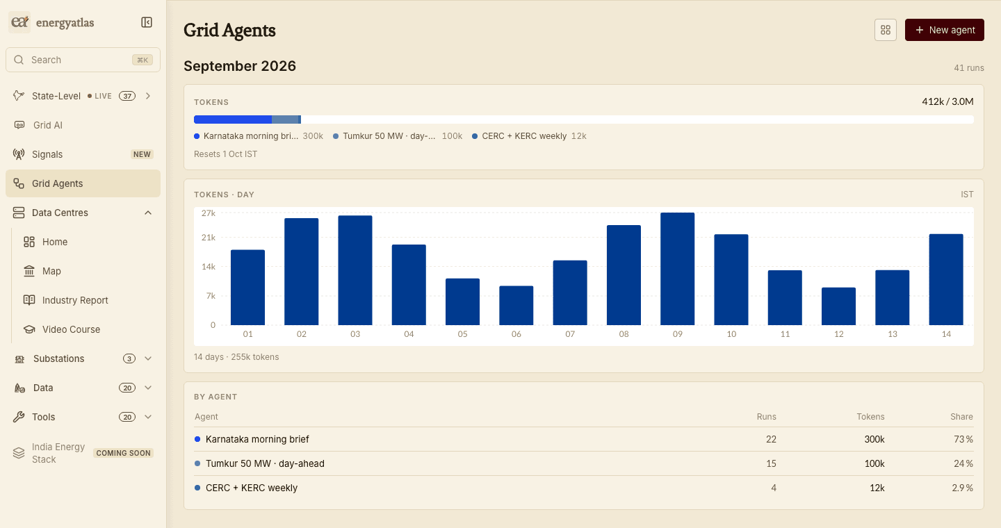
Task: Click the day 09 bar in chart
Action: [678, 269]
